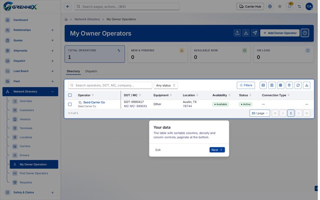This screenshot has height=200, width=320.
Task: Switch to the grid view icon
Action: coord(281,85)
